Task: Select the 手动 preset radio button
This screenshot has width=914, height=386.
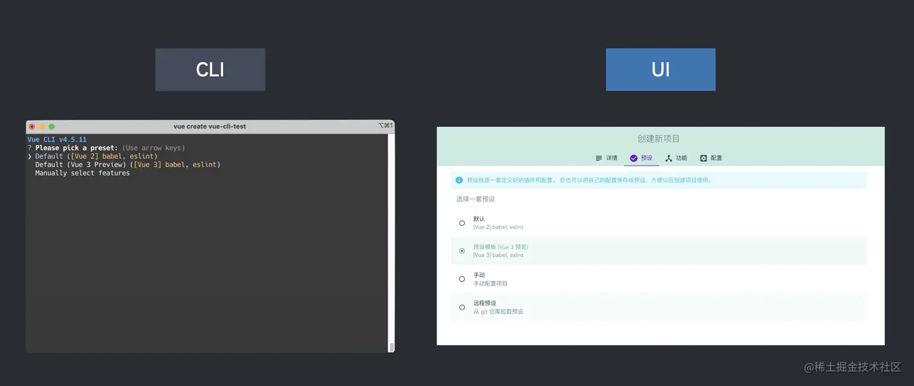Action: click(x=462, y=279)
